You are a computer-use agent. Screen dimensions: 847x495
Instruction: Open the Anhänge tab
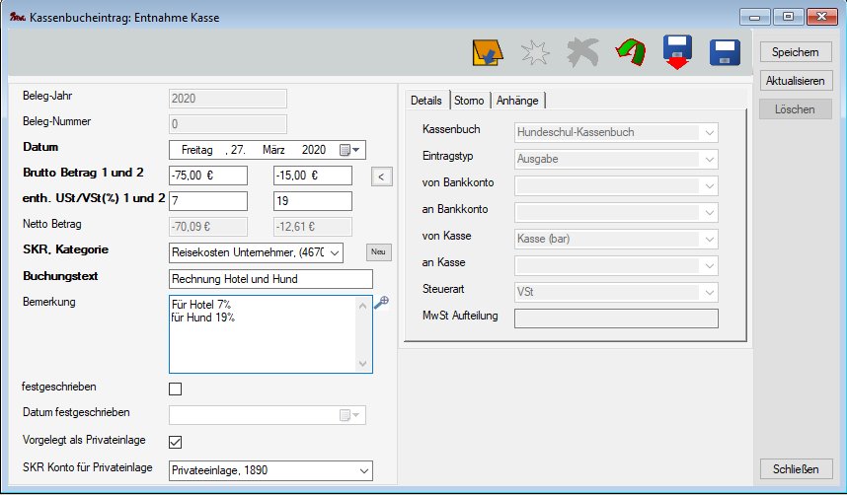[517, 101]
